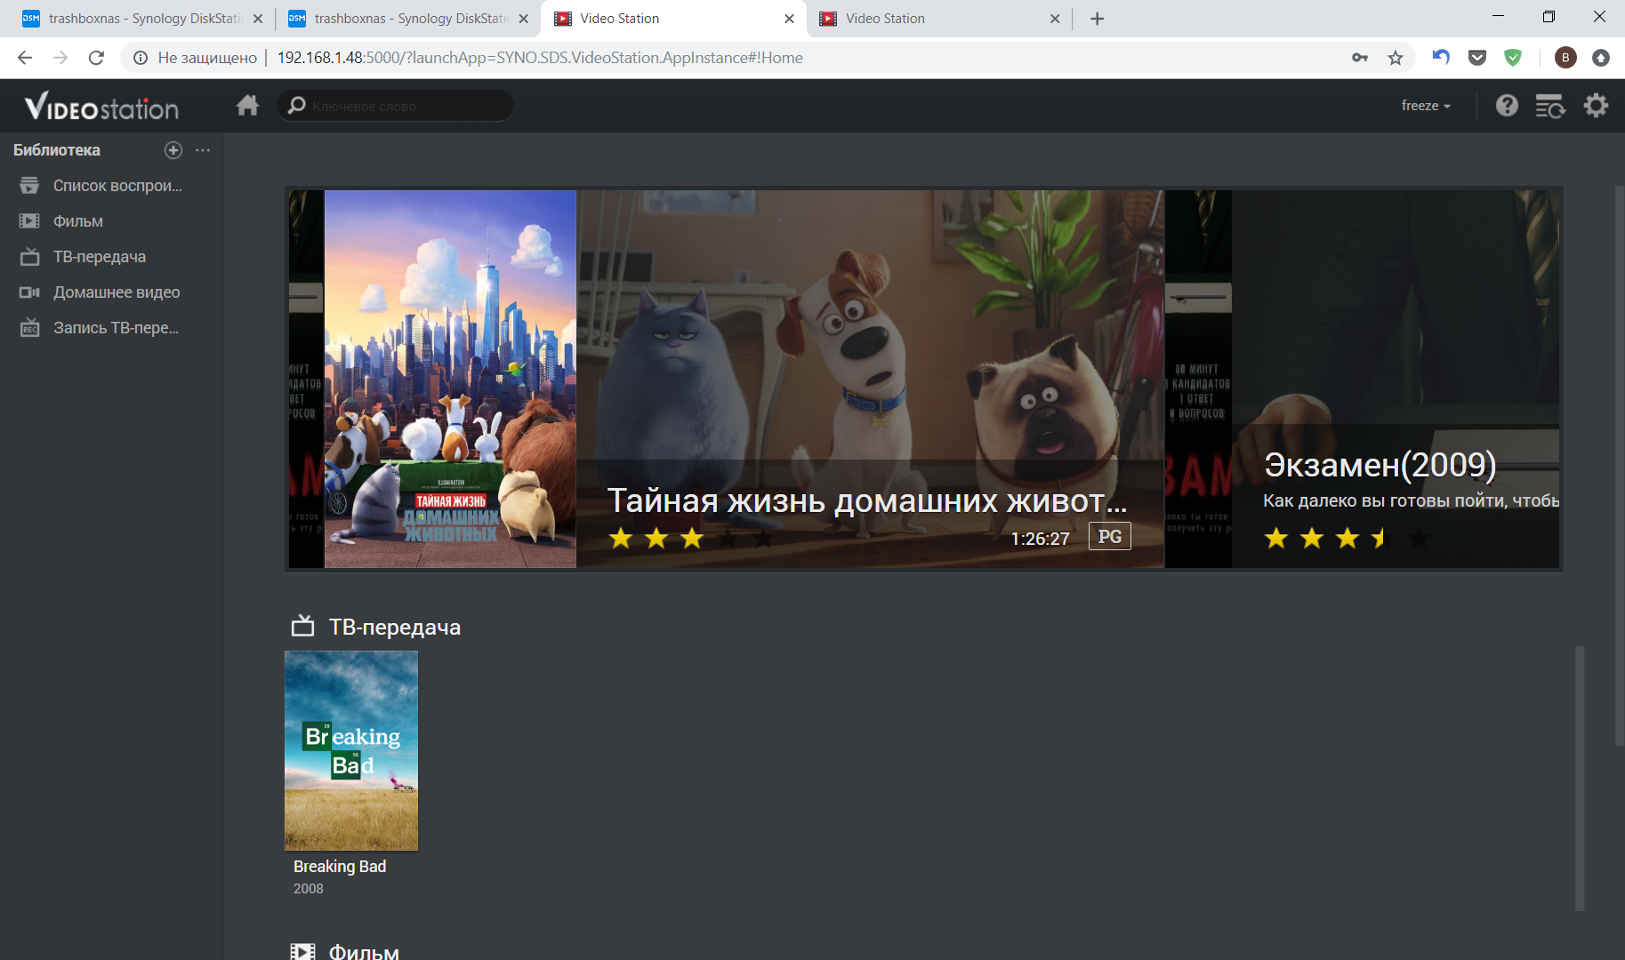Click the PG rating badge
Viewport: 1625px width, 960px height.
[1109, 537]
